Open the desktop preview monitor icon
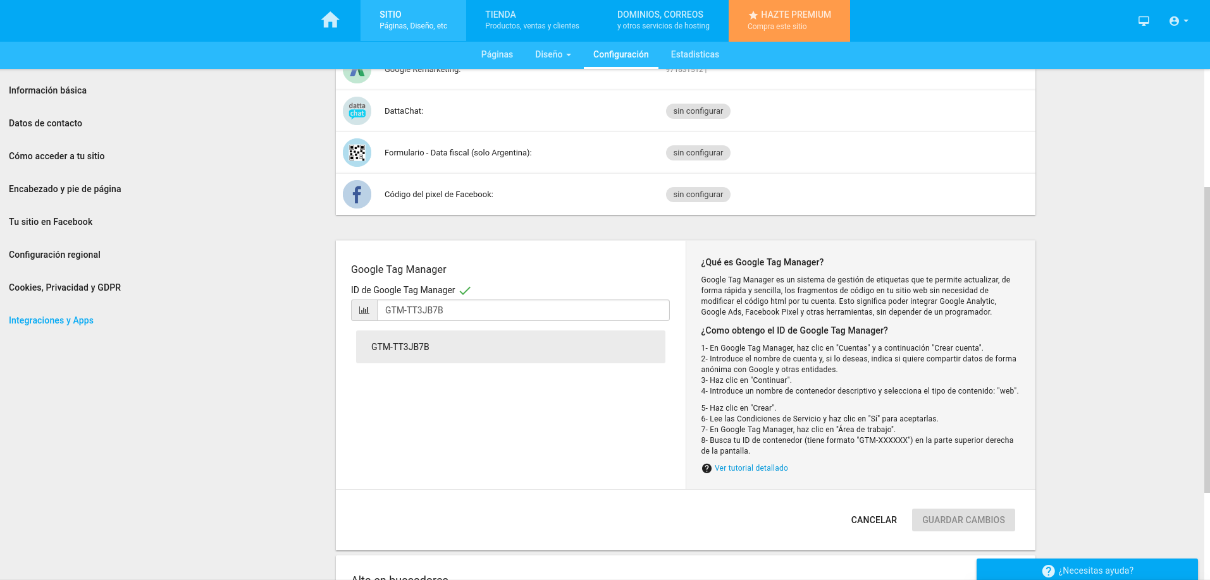 1144,21
